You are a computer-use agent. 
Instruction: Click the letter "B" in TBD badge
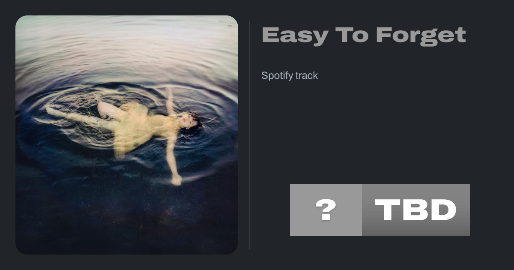[415, 210]
